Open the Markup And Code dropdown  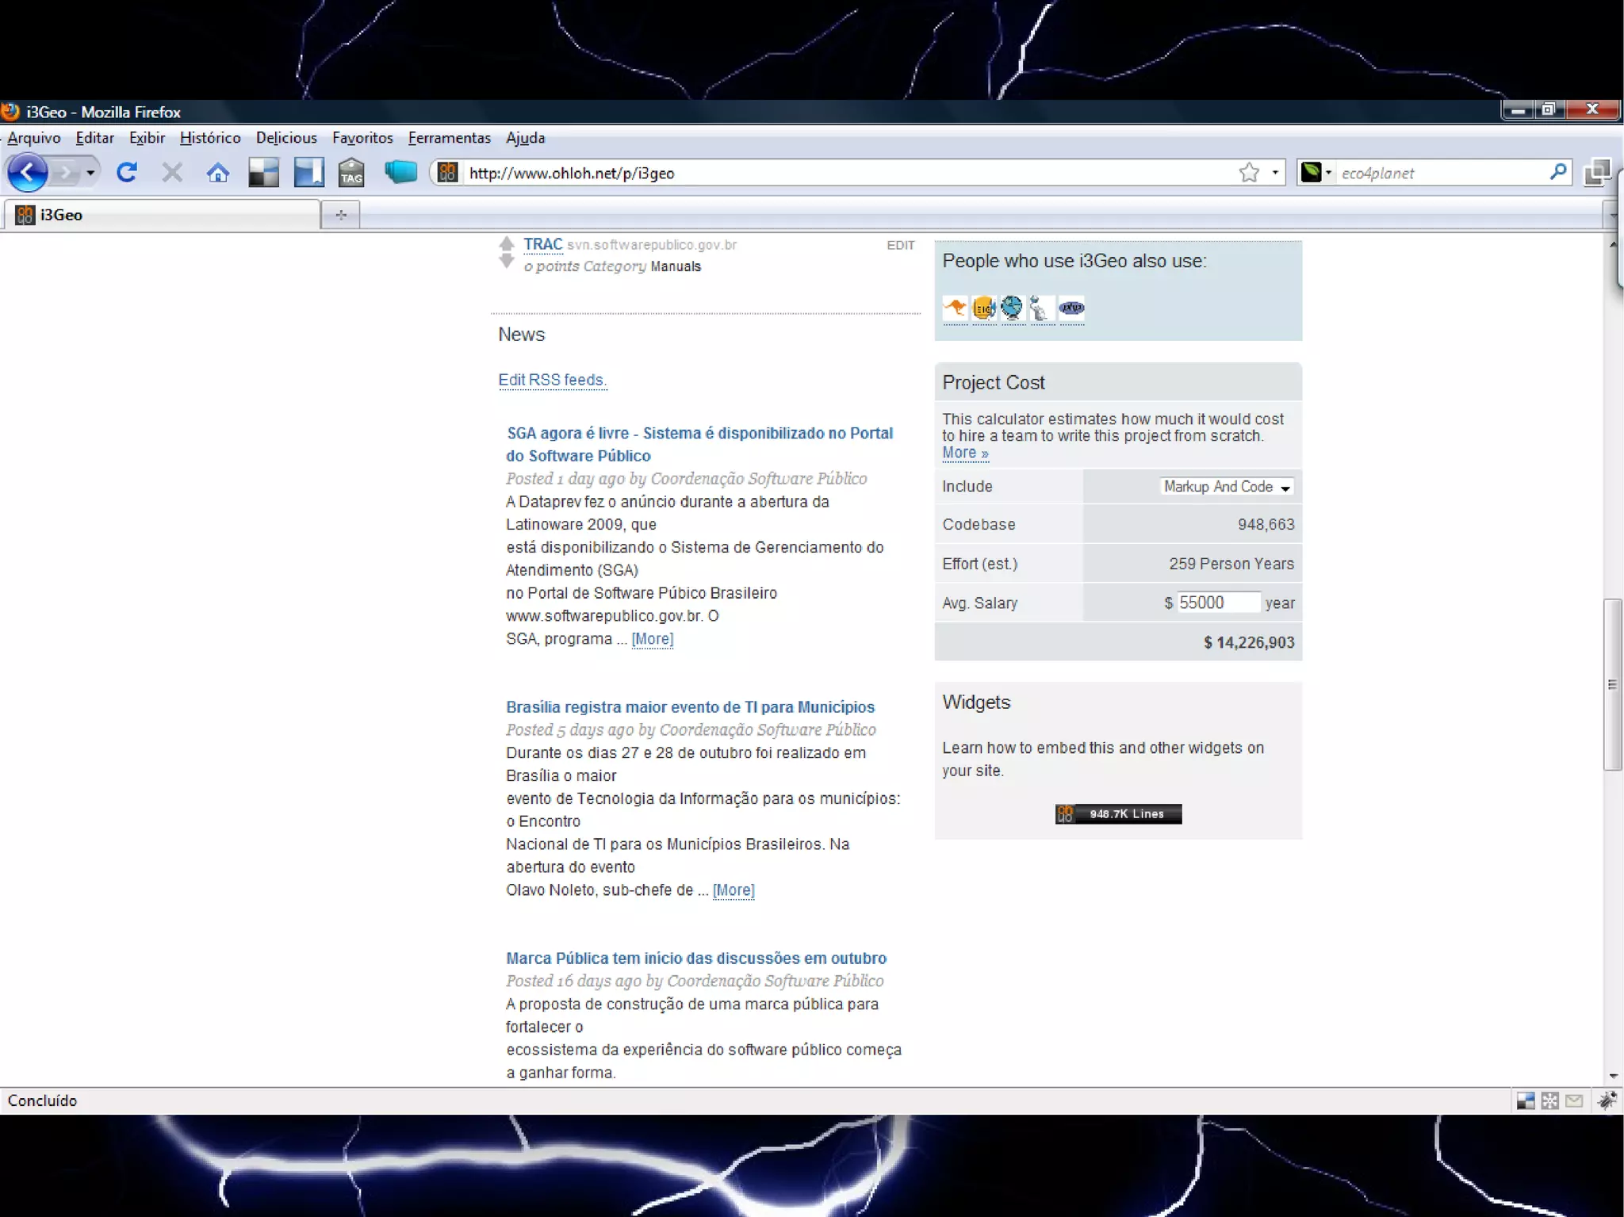(1227, 487)
